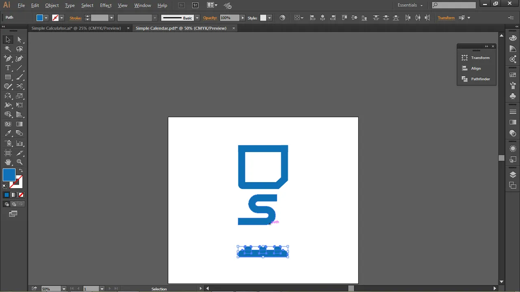520x292 pixels.
Task: Open the Window menu
Action: (143, 5)
